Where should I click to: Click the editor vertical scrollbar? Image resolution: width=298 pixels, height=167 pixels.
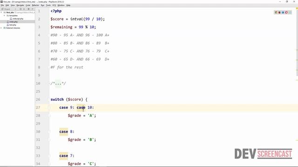[297, 43]
